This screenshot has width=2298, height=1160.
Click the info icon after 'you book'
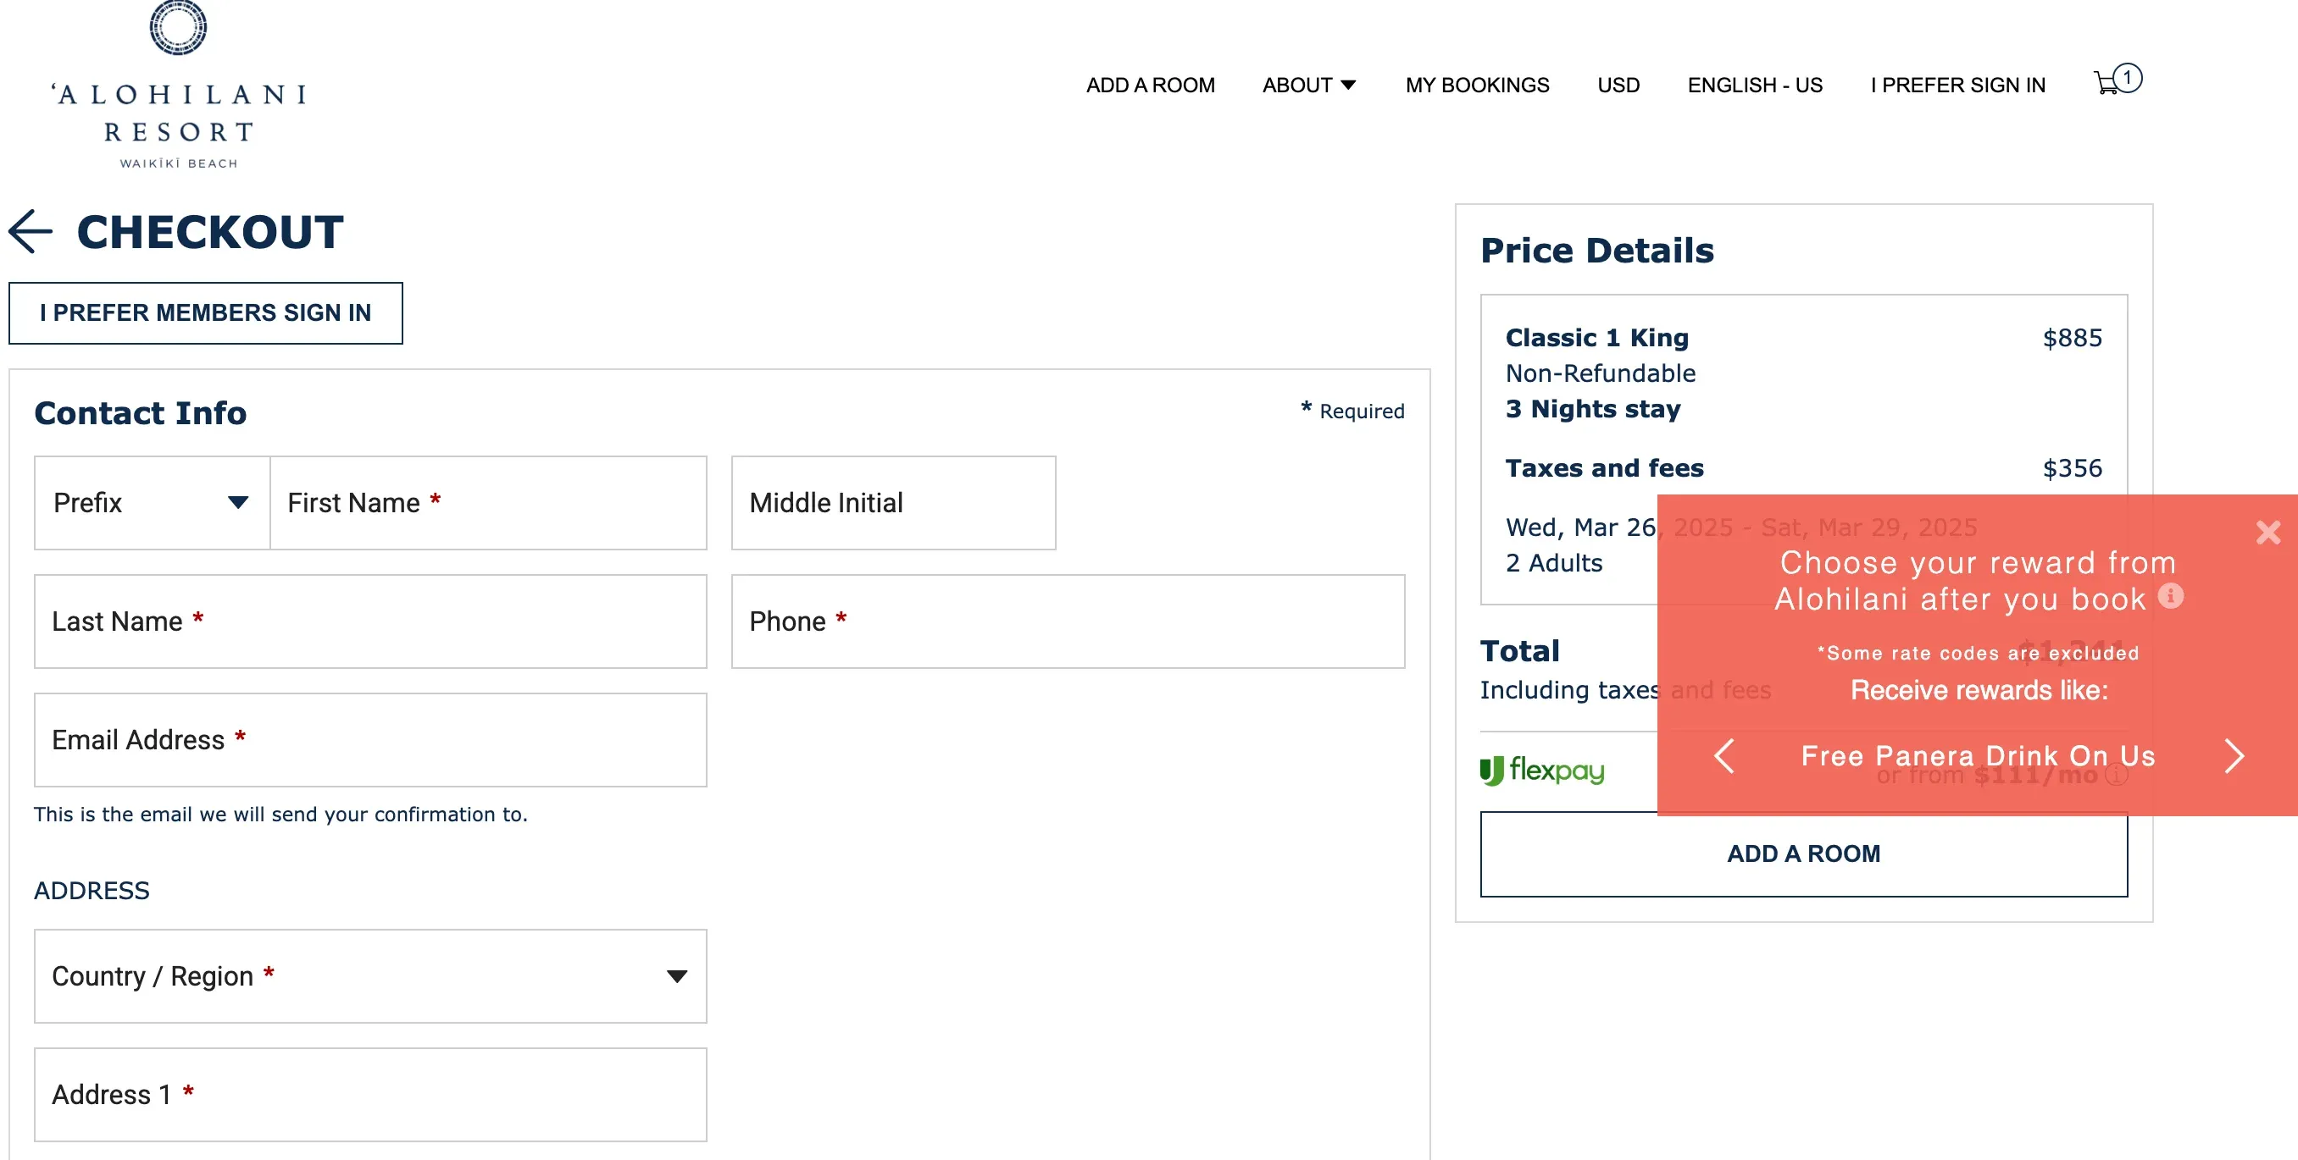coord(2172,595)
